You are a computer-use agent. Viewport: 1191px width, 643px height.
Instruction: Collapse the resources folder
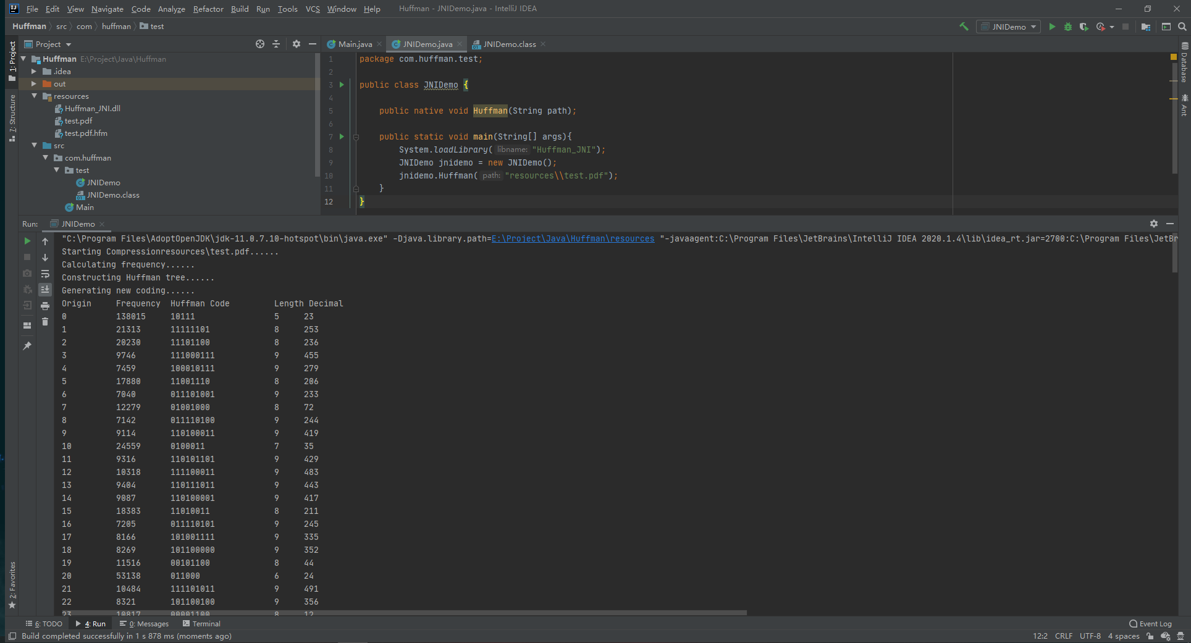coord(34,96)
